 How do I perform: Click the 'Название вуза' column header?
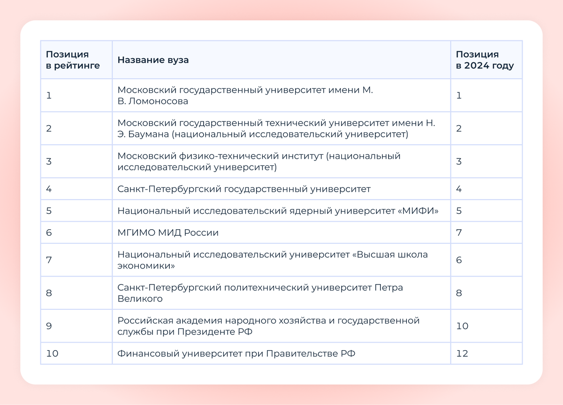pos(281,60)
